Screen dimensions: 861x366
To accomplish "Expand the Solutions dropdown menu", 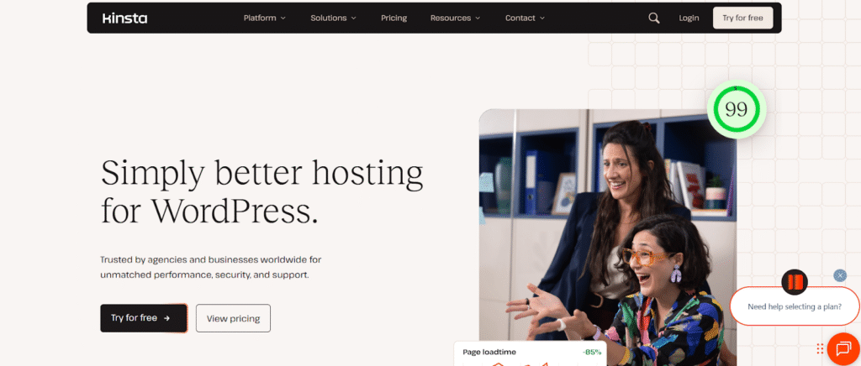I will 333,18.
